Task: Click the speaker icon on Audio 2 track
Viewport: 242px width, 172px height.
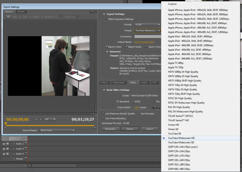Action: click(x=4, y=144)
